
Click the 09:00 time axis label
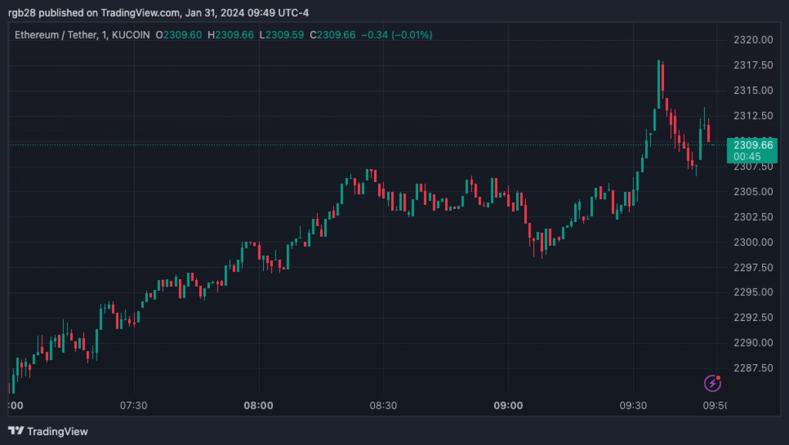[508, 406]
